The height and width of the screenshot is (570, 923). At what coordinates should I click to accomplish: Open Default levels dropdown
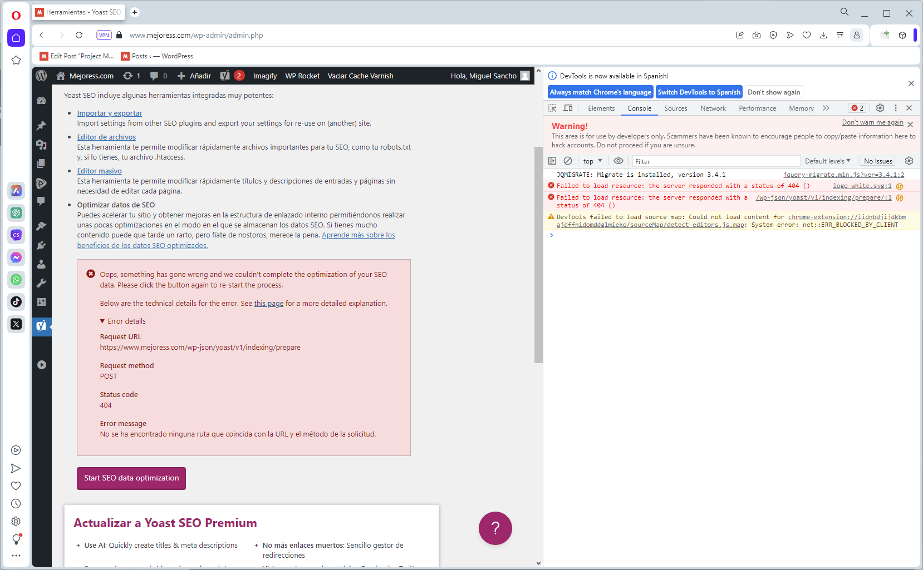click(x=827, y=161)
